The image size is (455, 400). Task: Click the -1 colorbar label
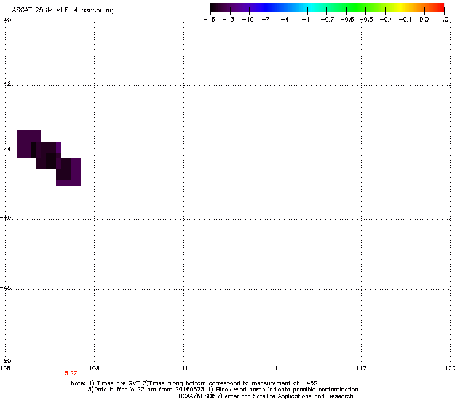[x=305, y=20]
